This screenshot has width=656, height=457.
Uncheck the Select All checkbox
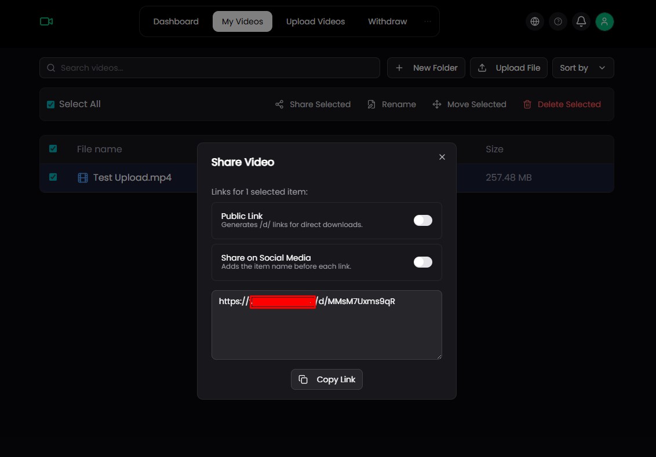pos(51,105)
